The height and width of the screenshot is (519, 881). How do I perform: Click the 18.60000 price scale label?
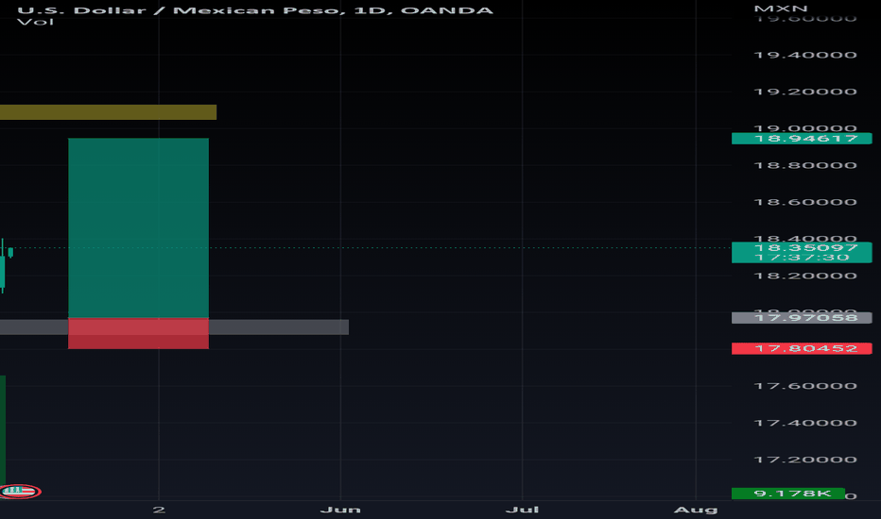pyautogui.click(x=805, y=203)
